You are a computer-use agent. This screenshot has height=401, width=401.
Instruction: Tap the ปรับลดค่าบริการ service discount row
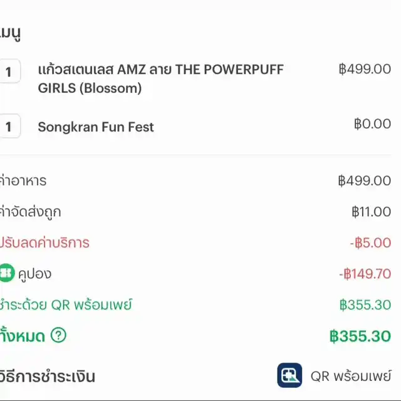tap(195, 242)
